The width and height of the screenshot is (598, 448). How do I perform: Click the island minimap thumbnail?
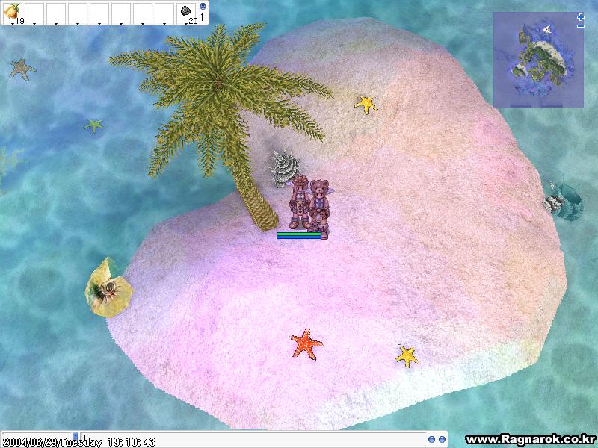(537, 58)
